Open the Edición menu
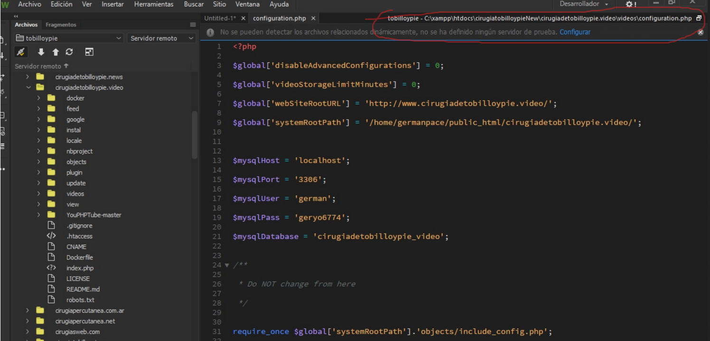 pyautogui.click(x=61, y=4)
